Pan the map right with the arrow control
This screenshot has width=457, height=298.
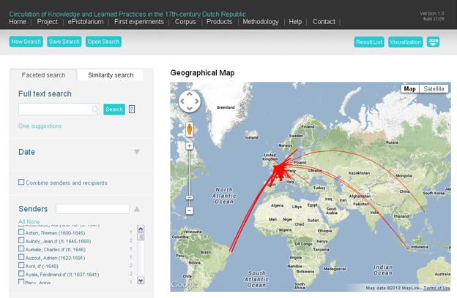click(x=197, y=102)
